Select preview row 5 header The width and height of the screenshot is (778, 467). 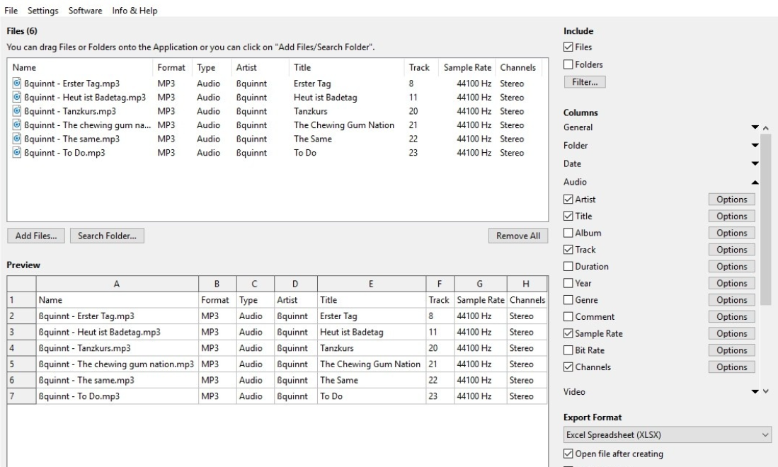pos(21,364)
